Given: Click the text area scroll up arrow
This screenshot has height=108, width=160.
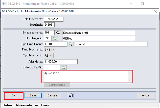Looking at the screenshot, I should [130, 73].
